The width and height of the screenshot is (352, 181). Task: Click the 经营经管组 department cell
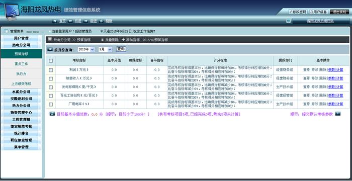pyautogui.click(x=285, y=96)
